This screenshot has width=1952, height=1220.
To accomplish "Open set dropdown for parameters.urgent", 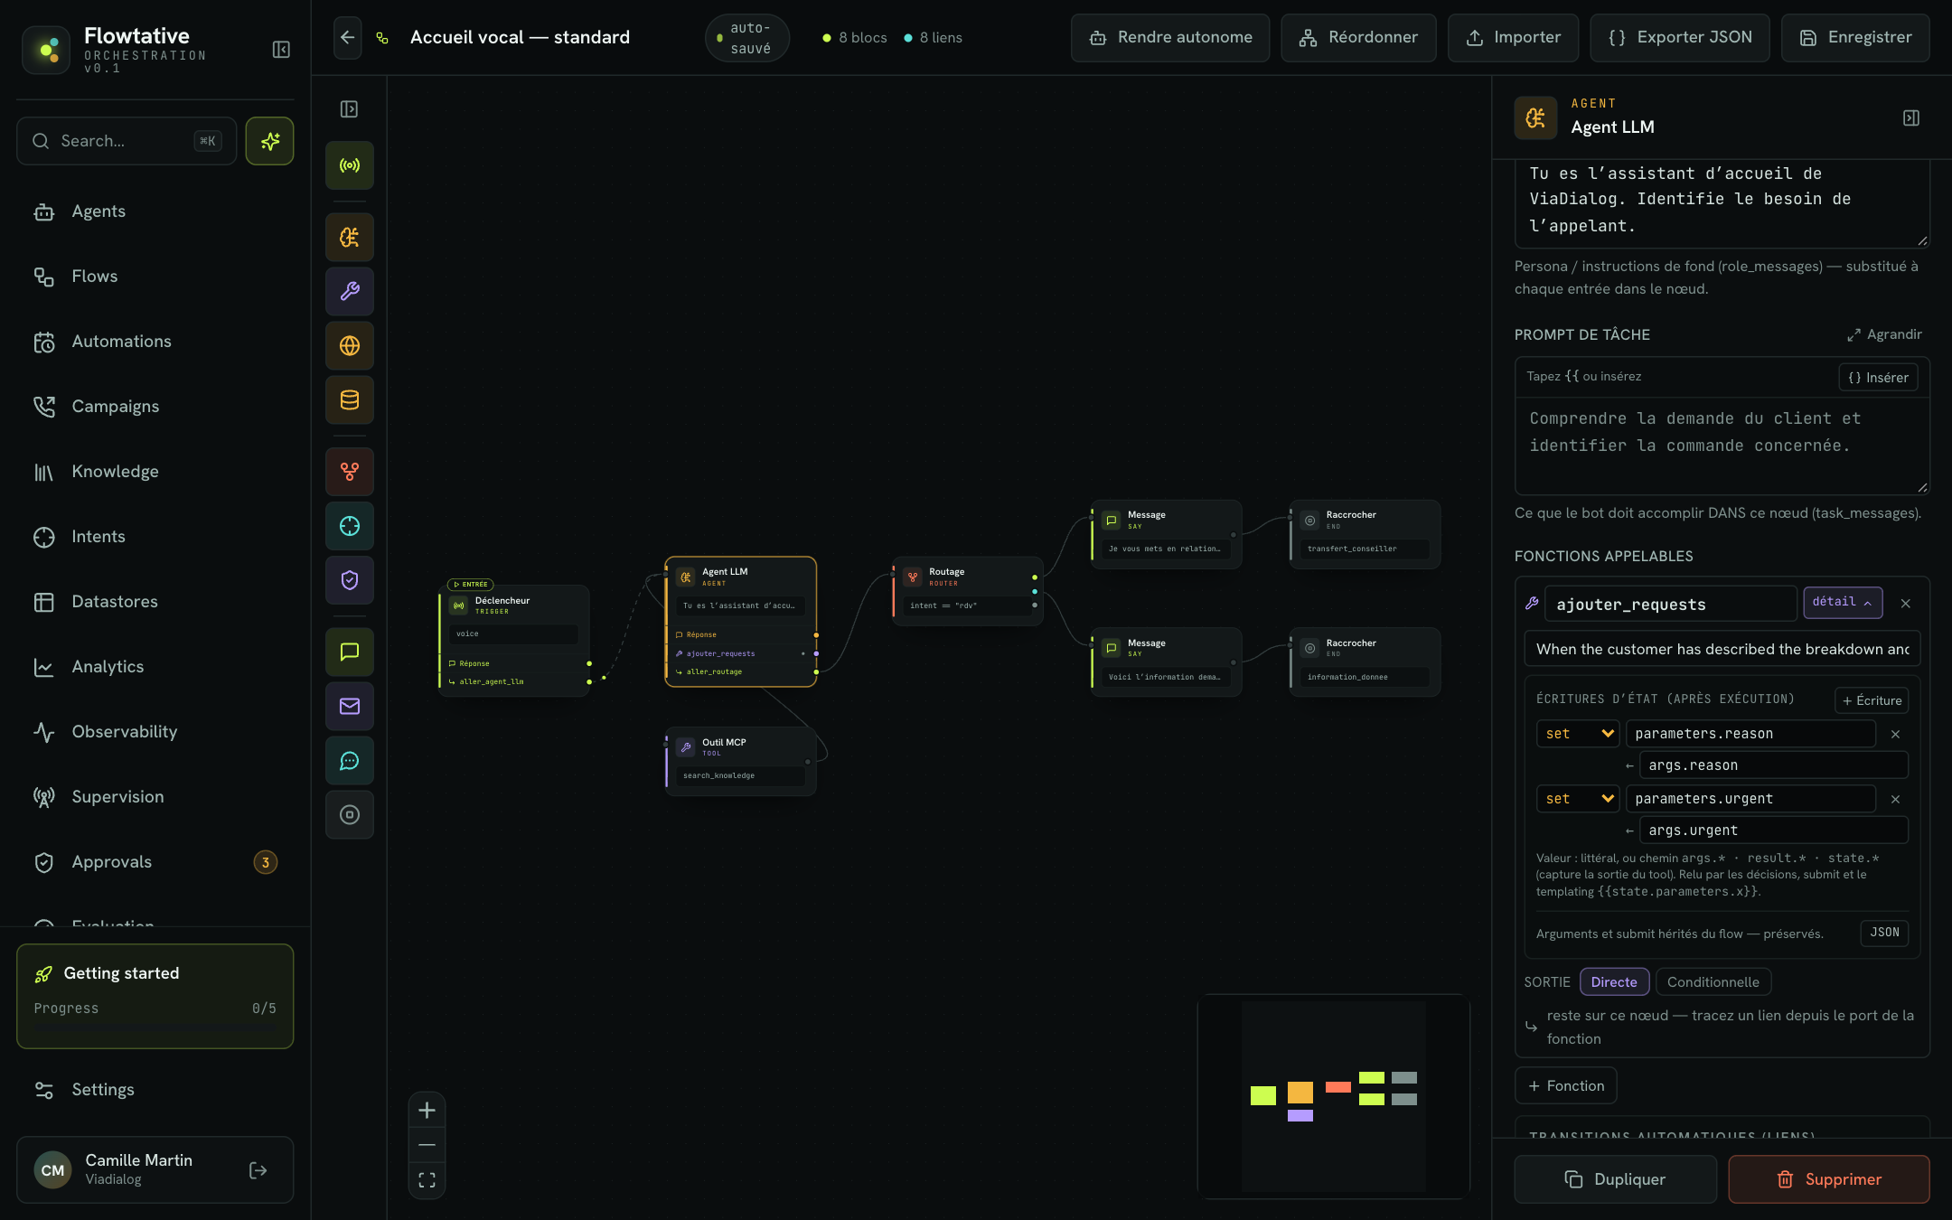I will (x=1578, y=799).
